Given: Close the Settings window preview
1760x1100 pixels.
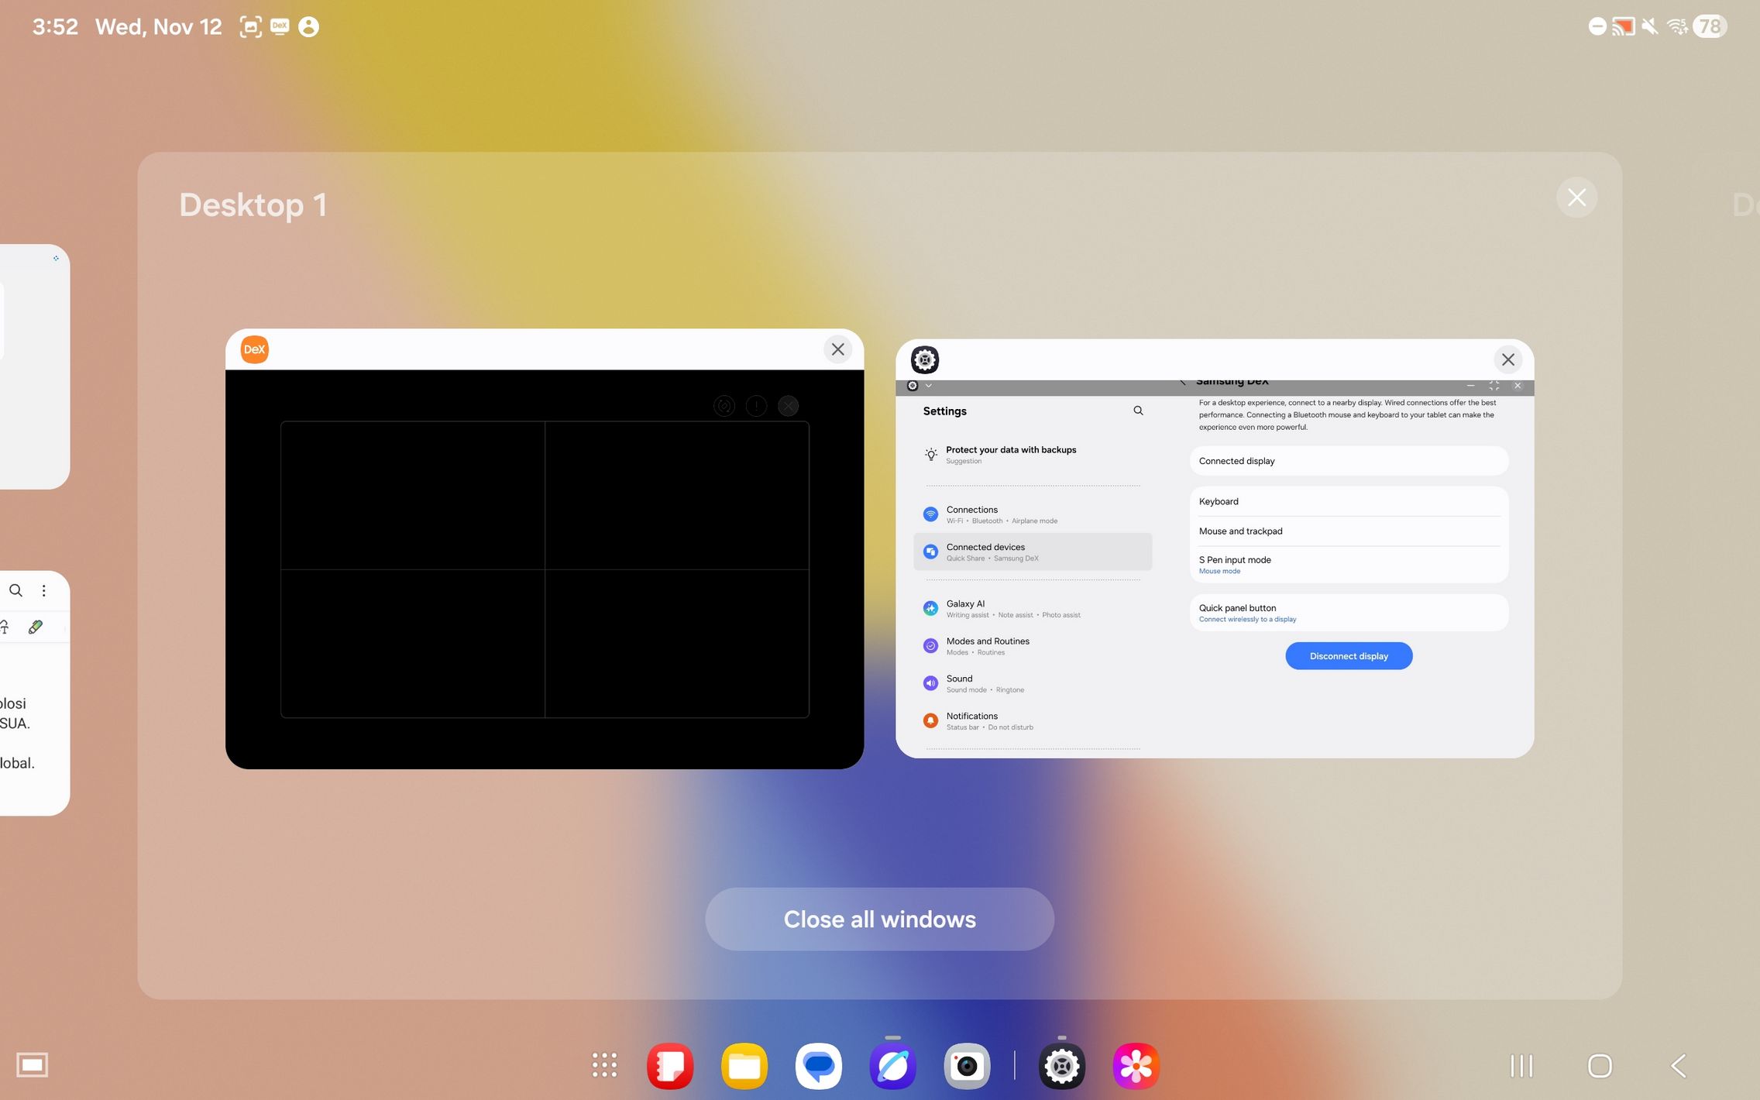Looking at the screenshot, I should 1507,359.
